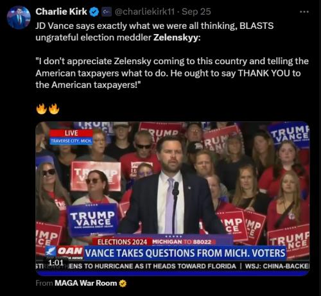Click the Elections 2024 Michigan label
The image size is (321, 296).
coord(154,242)
